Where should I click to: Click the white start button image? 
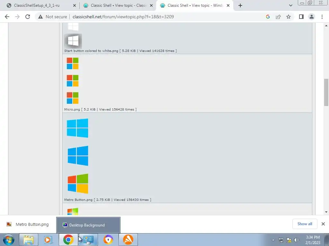click(73, 41)
